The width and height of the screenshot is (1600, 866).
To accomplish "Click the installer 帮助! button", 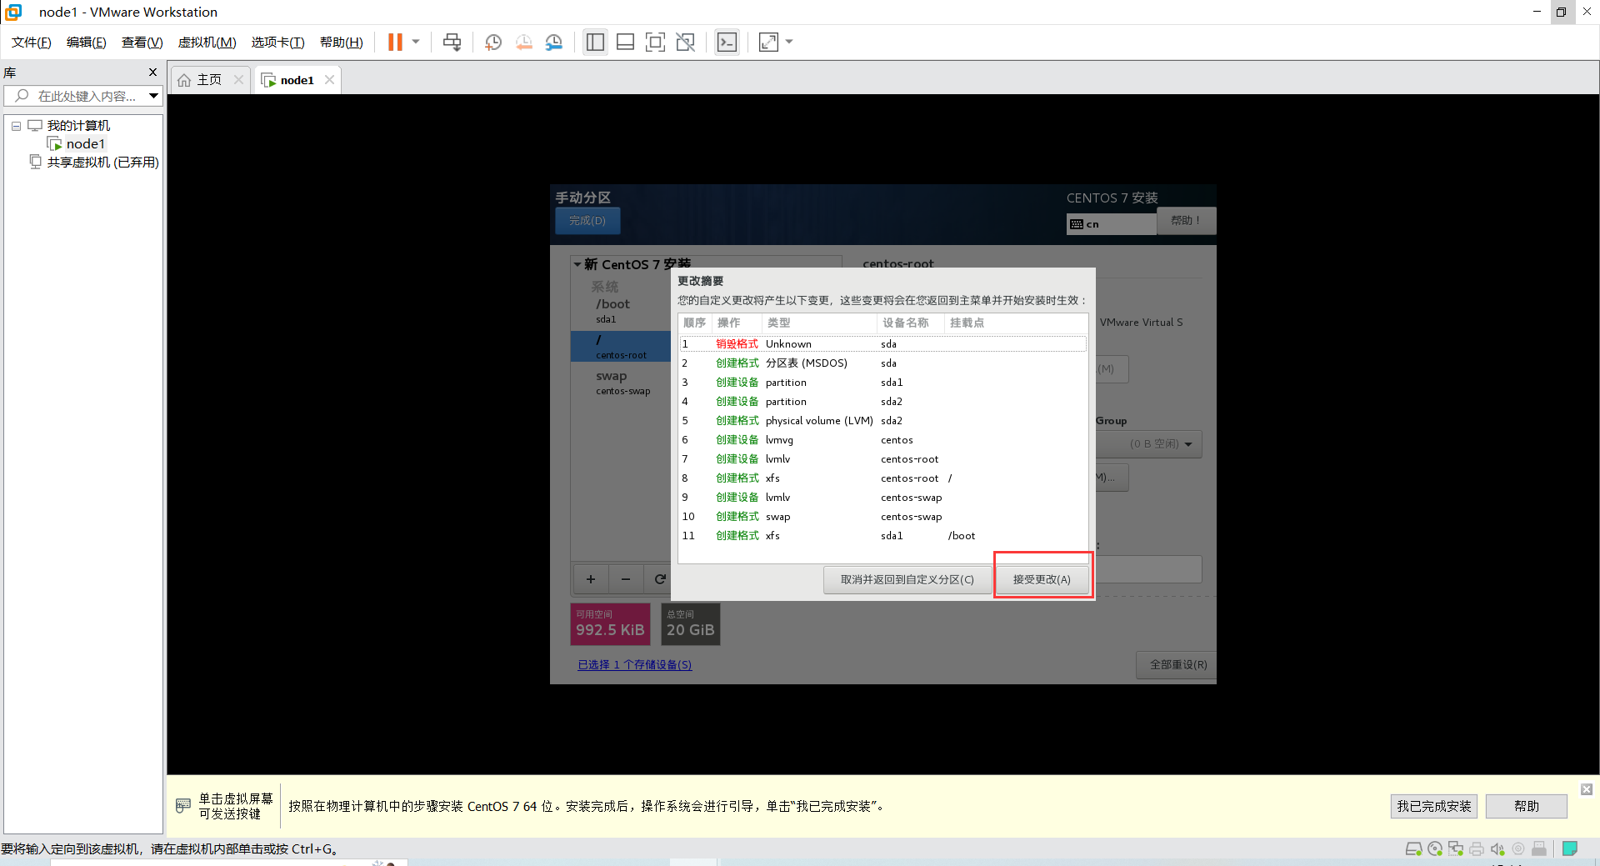I will pos(1186,221).
